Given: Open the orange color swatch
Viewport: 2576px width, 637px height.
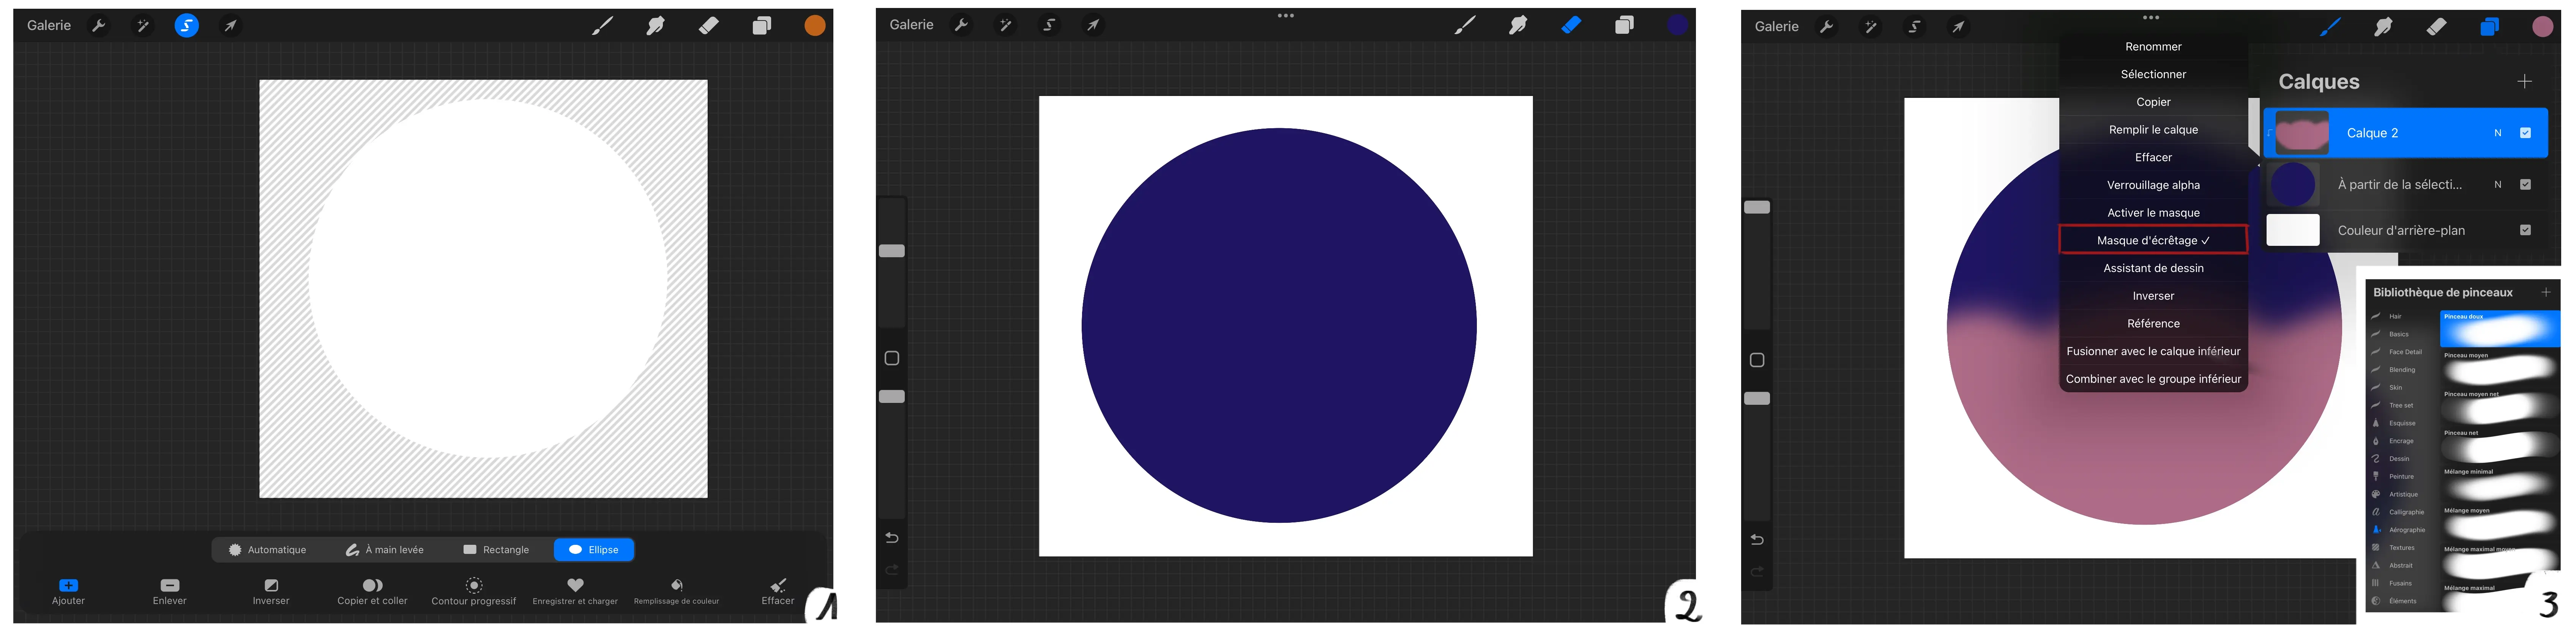Looking at the screenshot, I should 815,26.
